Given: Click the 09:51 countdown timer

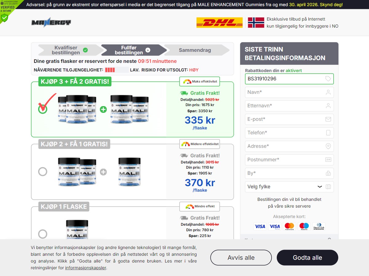Looking at the screenshot, I should (145, 61).
